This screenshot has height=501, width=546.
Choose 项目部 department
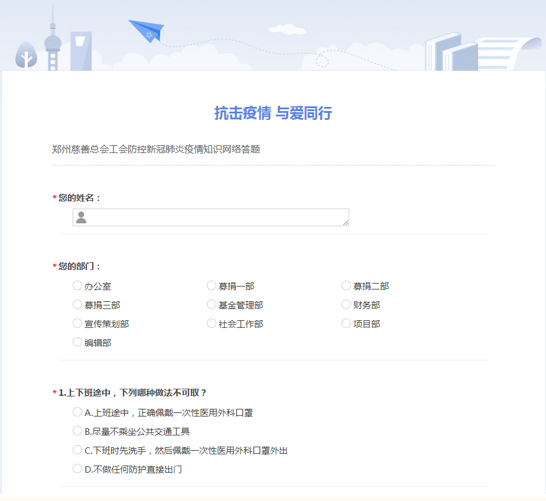(346, 324)
